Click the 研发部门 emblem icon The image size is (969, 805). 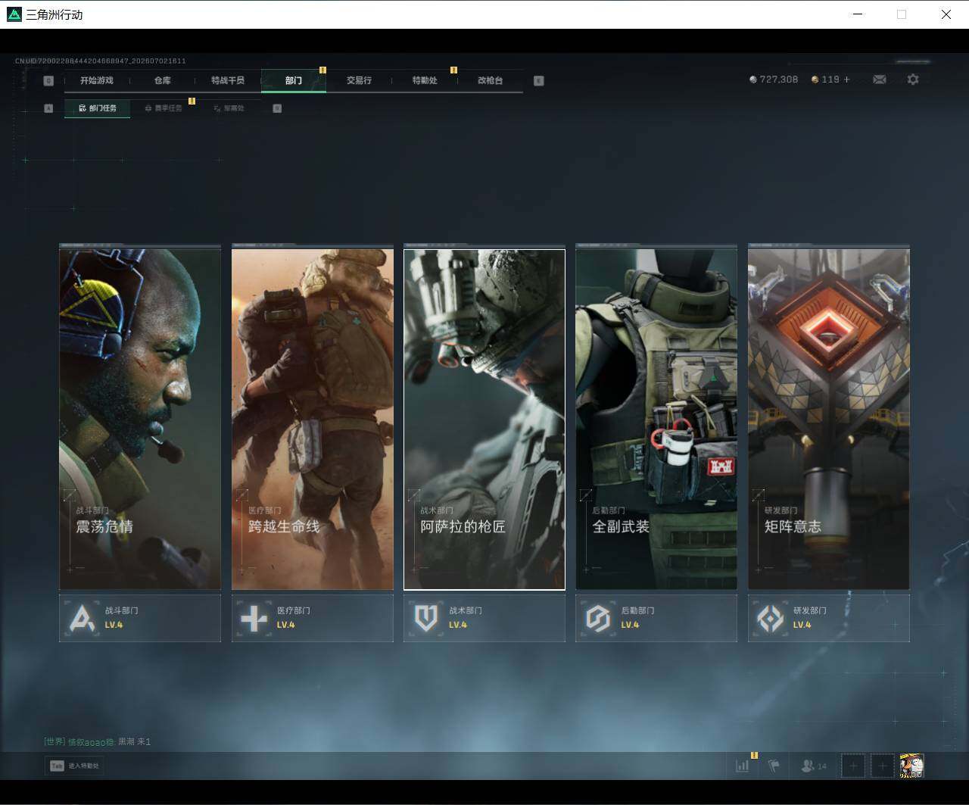coord(770,618)
